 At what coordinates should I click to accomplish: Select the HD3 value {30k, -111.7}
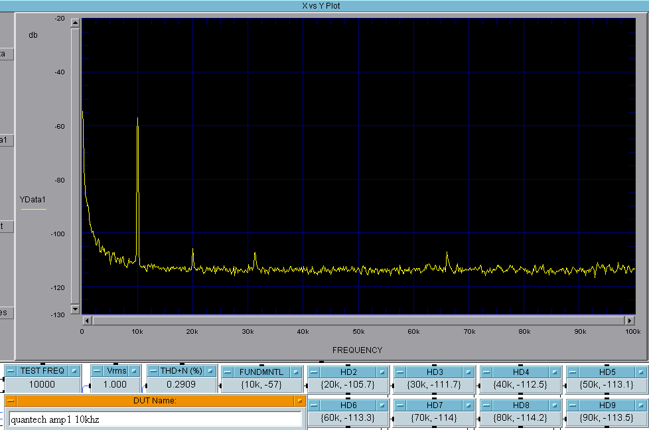pos(434,385)
